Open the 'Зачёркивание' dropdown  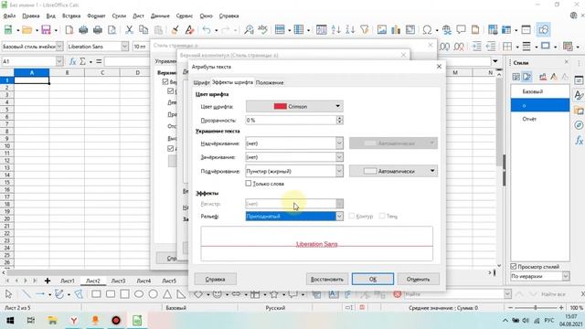[294, 157]
